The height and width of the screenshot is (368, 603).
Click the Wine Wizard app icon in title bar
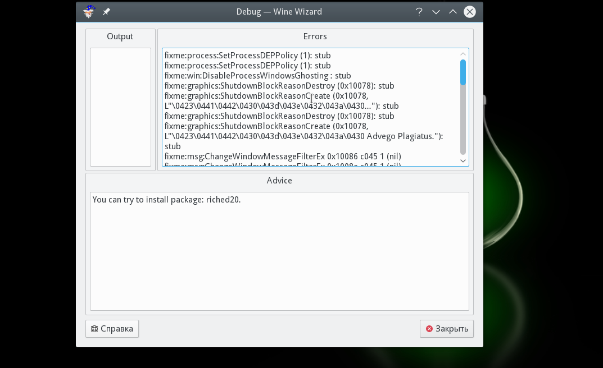point(89,12)
